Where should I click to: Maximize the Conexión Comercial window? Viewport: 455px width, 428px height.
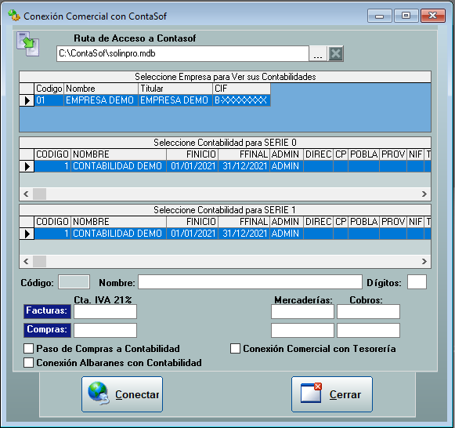point(406,16)
